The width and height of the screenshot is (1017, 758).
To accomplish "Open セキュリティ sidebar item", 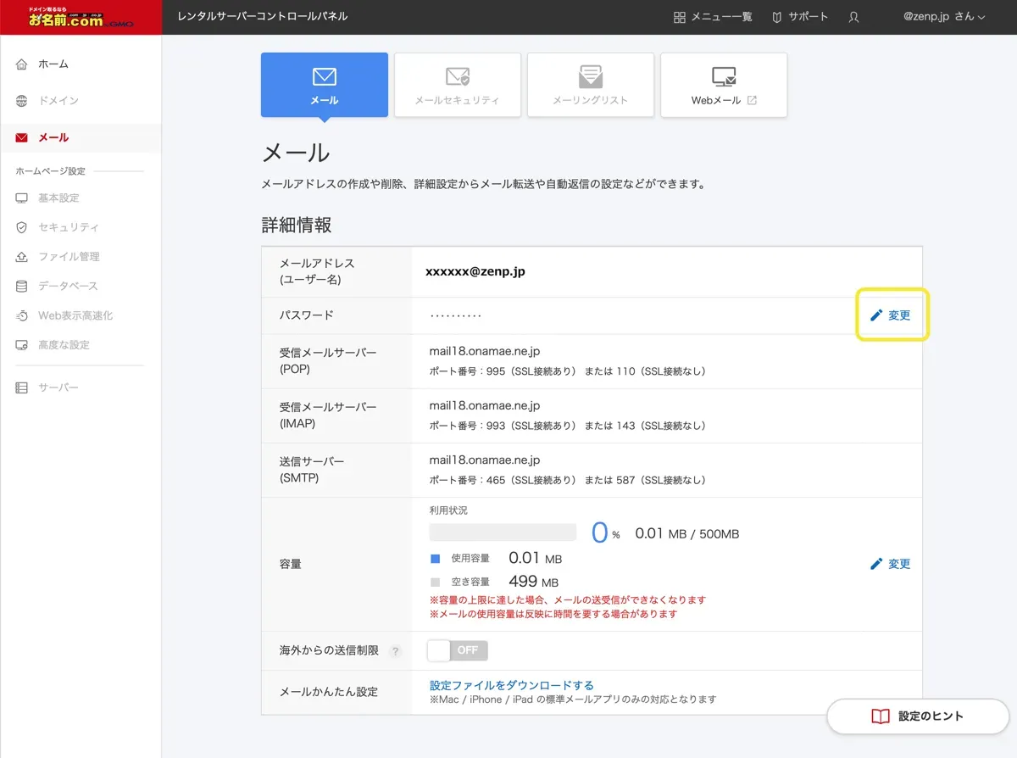I will tap(68, 227).
